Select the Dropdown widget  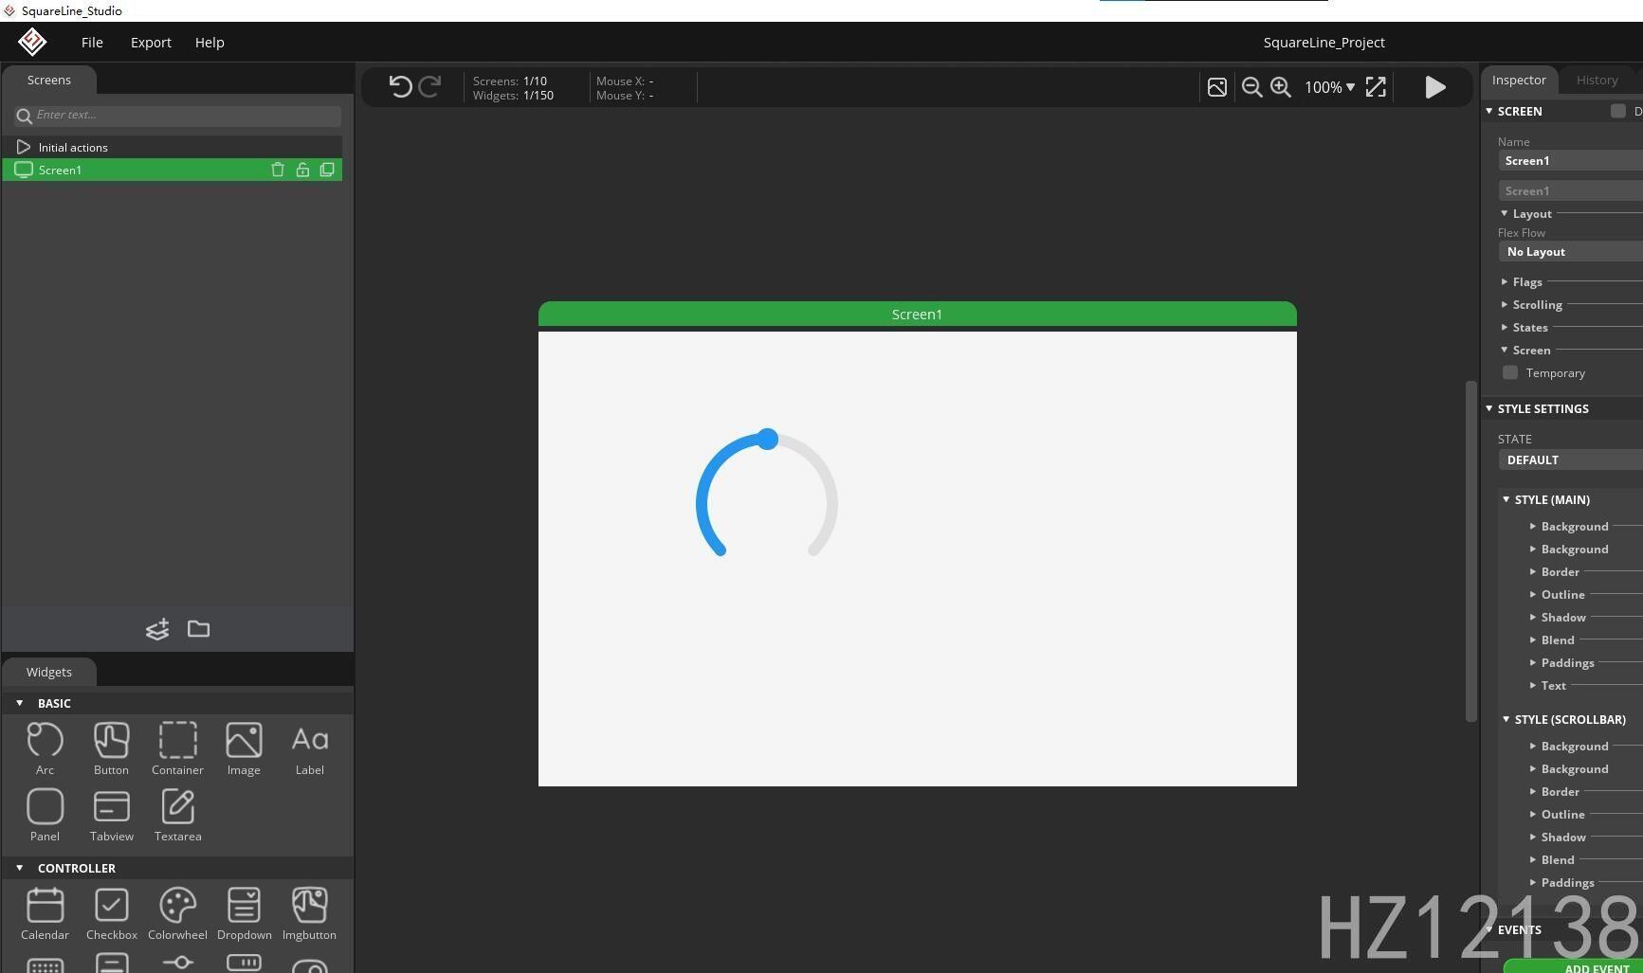point(244,913)
